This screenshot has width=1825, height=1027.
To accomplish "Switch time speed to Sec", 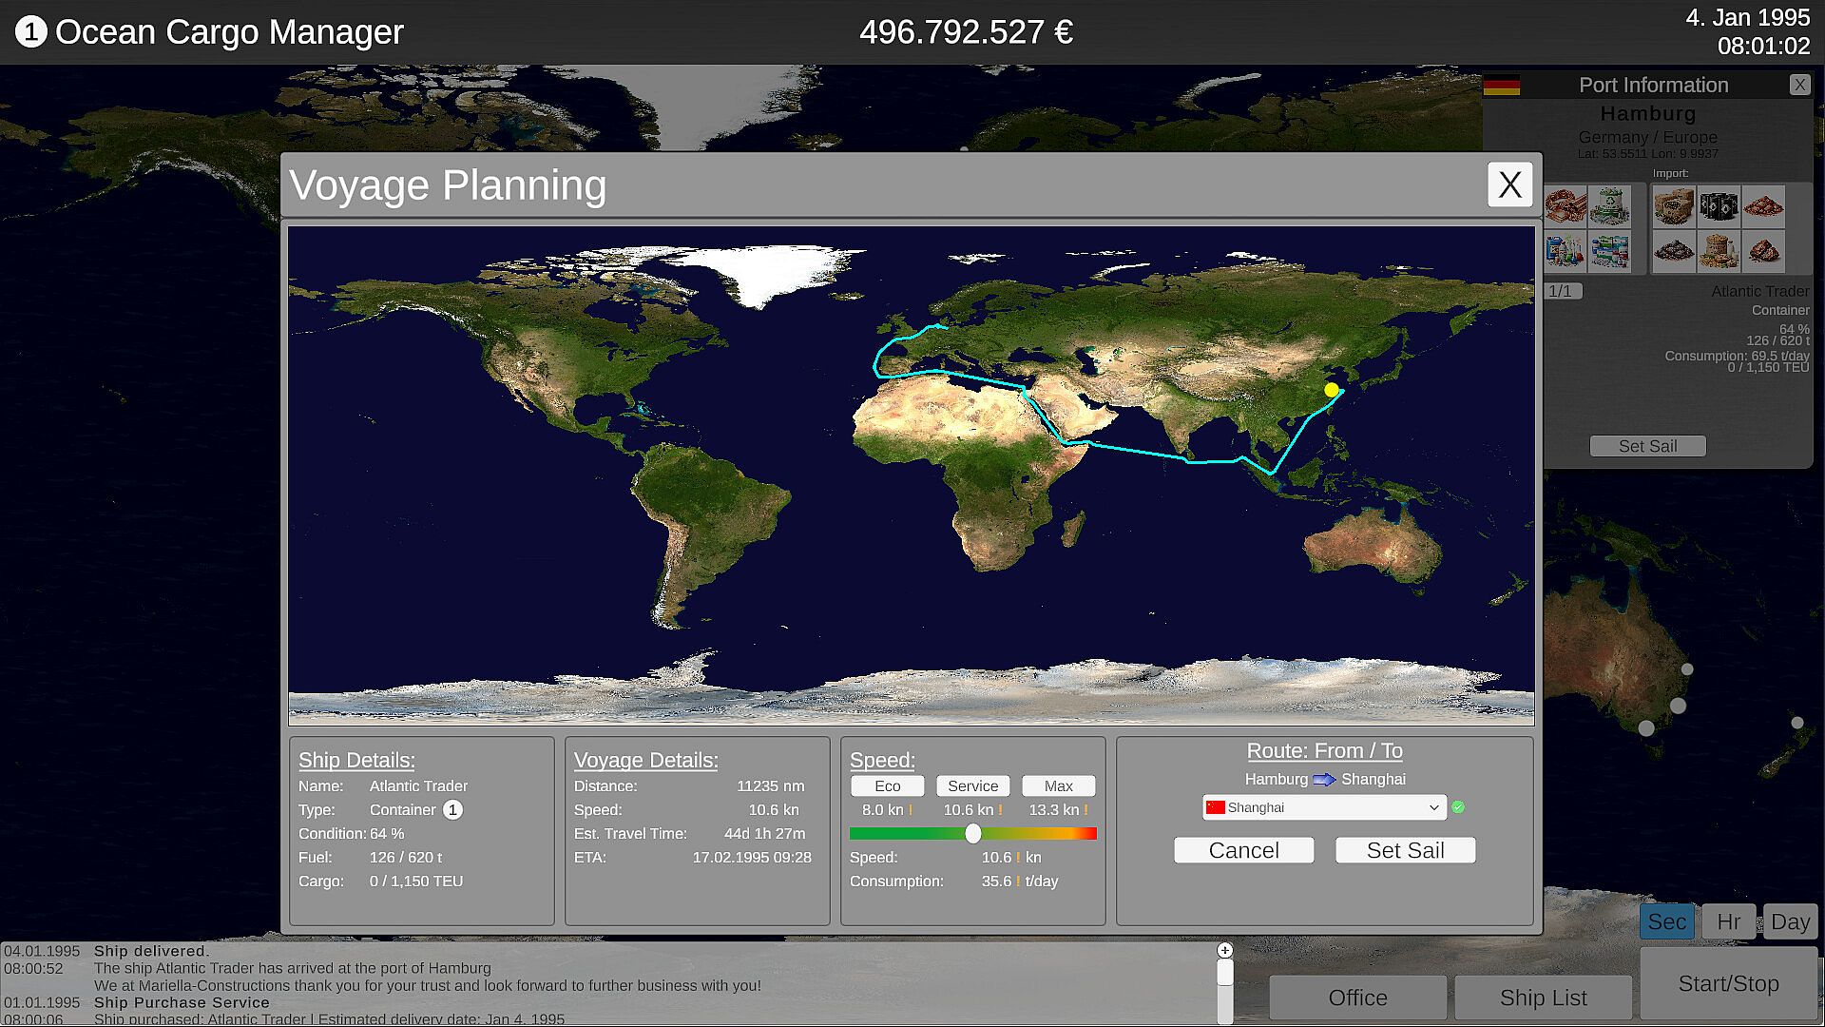I will tap(1666, 921).
